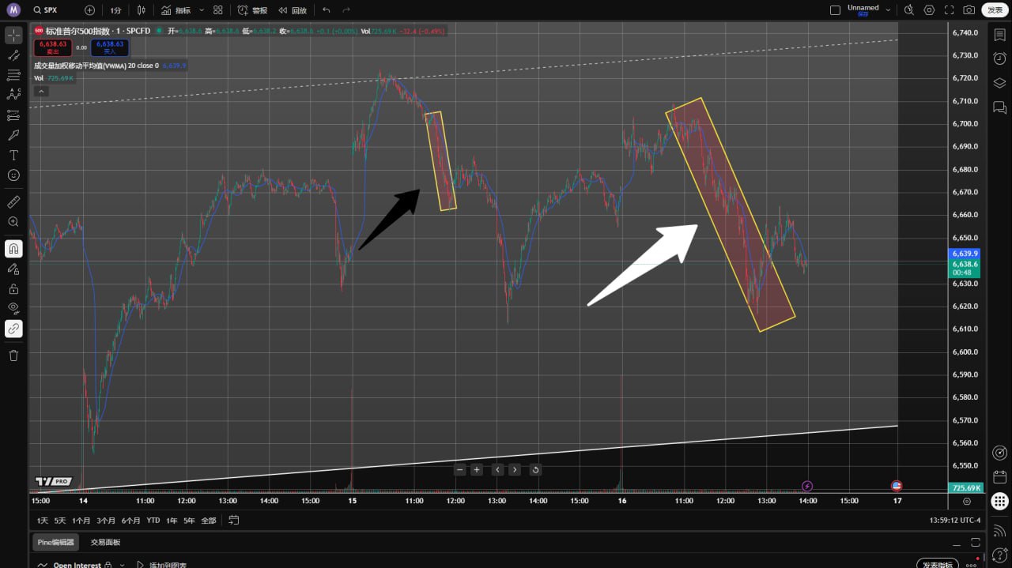Toggle hide all drawings eye icon
This screenshot has height=568, width=1012.
click(13, 308)
